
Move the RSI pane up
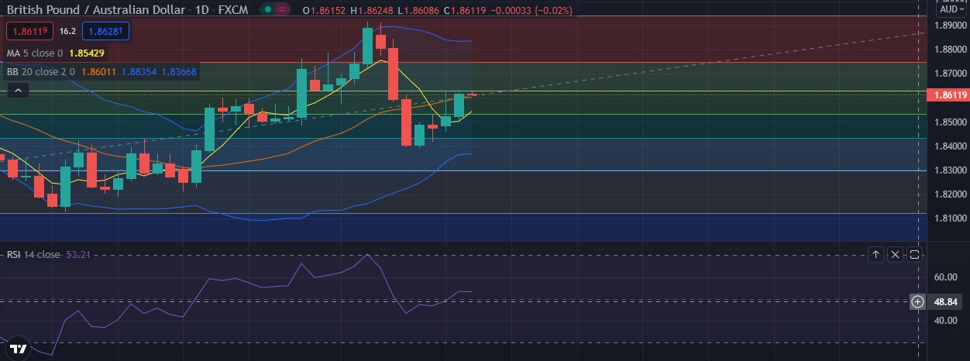tap(875, 254)
